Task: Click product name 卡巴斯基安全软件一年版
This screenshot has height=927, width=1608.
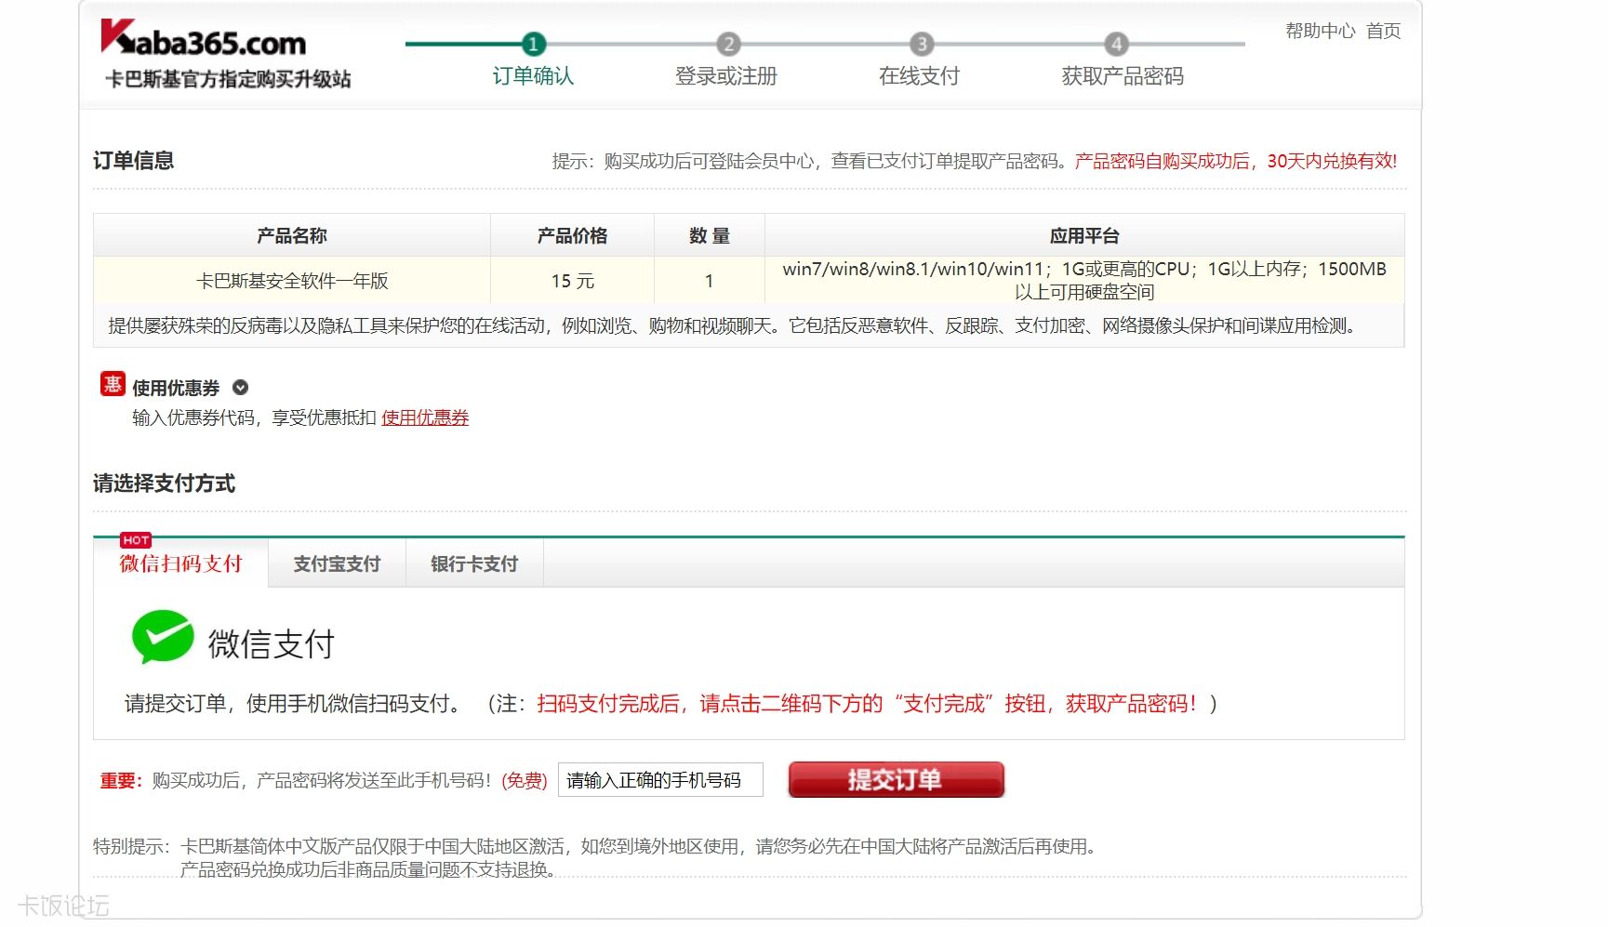Action: click(292, 281)
